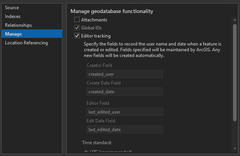Click the Creator Field input box
This screenshot has width=240, height=156.
point(125,74)
